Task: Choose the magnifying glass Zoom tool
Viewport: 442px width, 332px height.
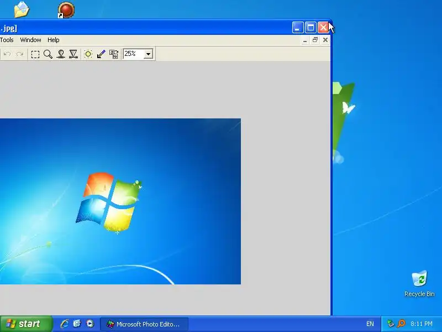Action: [x=48, y=54]
